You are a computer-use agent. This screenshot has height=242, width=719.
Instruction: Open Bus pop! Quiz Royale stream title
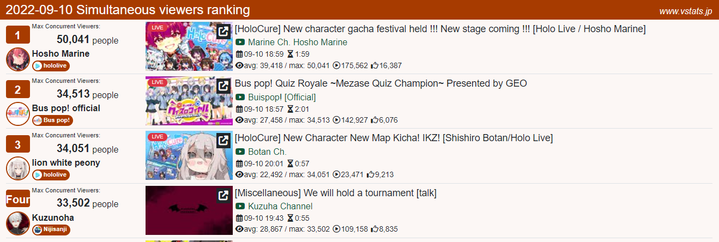[380, 83]
